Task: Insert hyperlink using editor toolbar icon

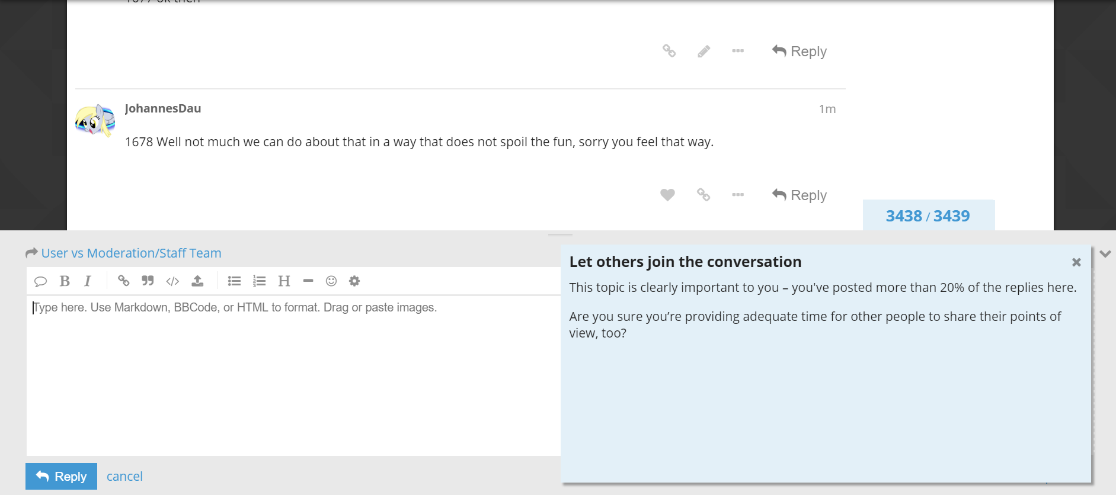Action: 123,281
